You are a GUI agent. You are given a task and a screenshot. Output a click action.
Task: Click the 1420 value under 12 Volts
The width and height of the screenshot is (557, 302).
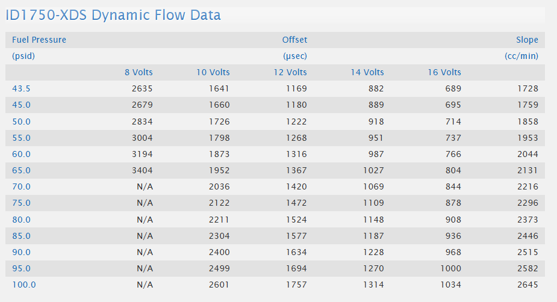296,186
